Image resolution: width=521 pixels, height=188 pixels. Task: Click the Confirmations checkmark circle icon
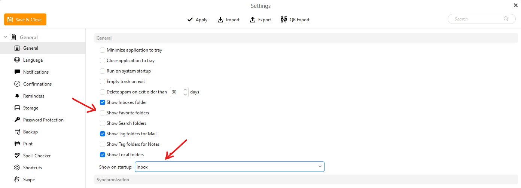[x=17, y=84]
